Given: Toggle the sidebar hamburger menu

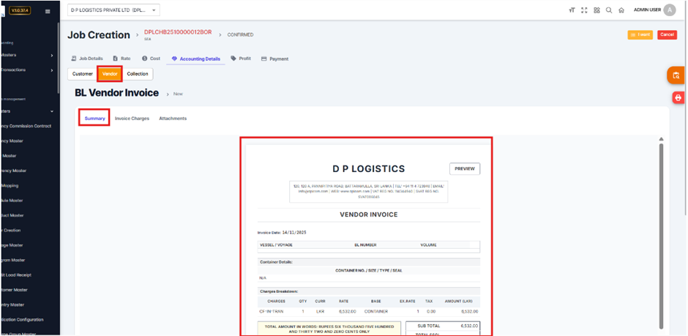Looking at the screenshot, I should pos(48,11).
